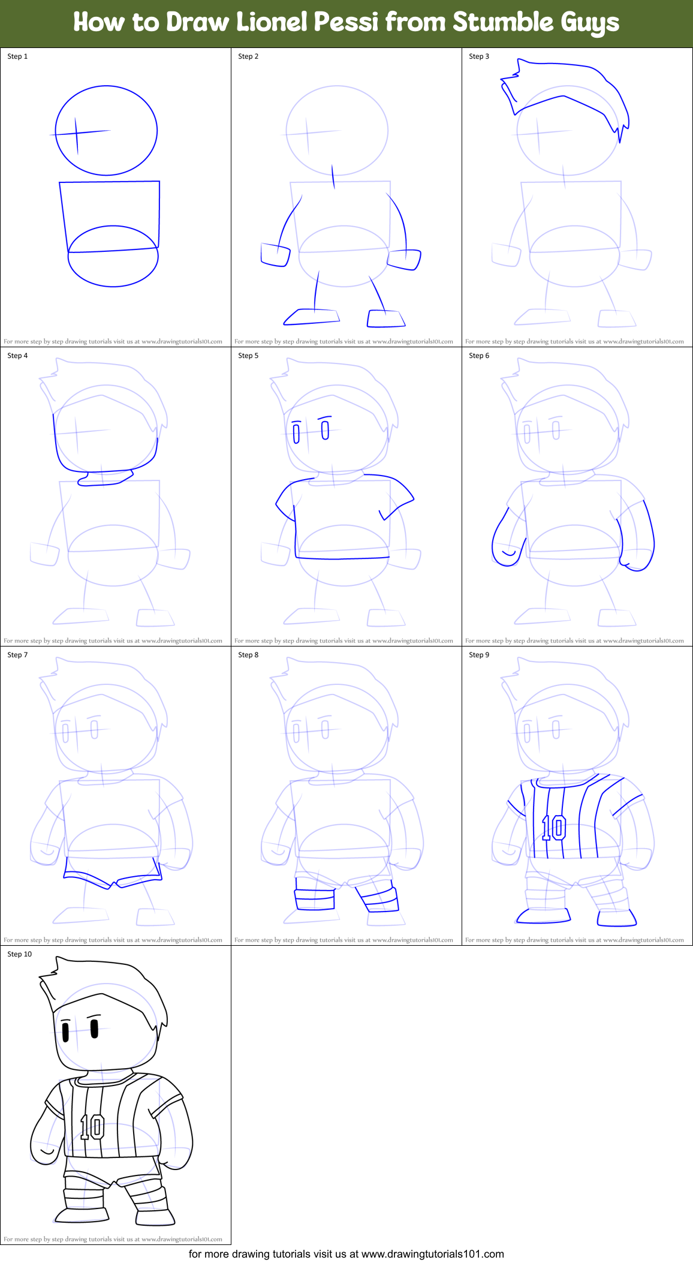Click the website credit line under Step 1
The image size is (693, 1263).
click(x=113, y=342)
